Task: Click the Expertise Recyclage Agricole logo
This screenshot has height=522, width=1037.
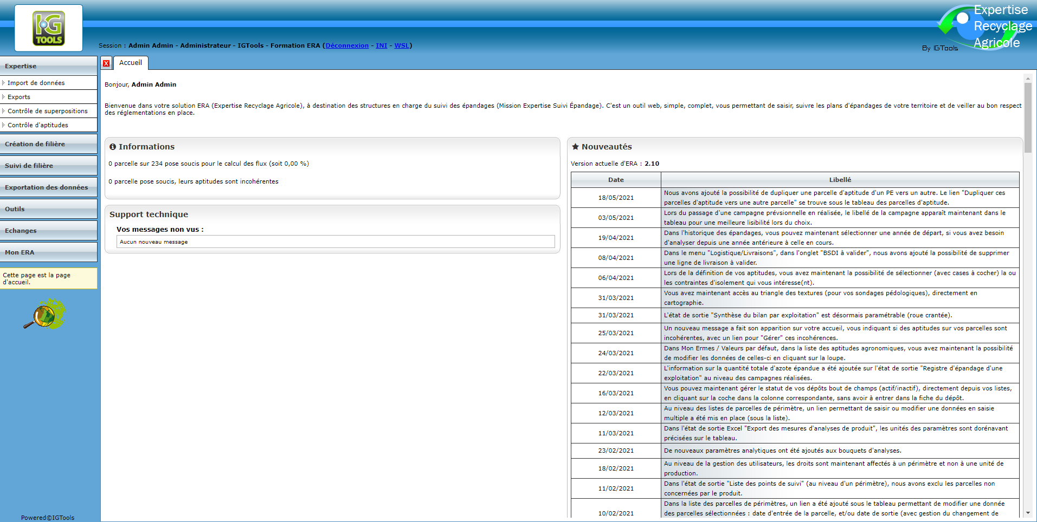Action: click(984, 27)
